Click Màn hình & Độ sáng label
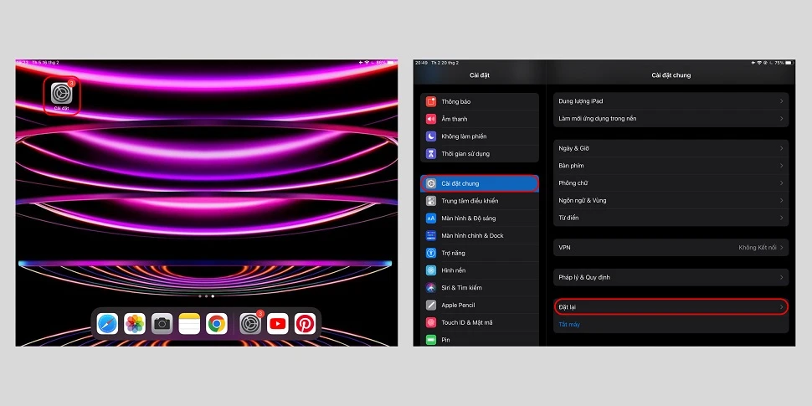The height and width of the screenshot is (406, 812). [469, 218]
